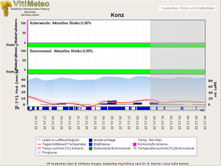221x166 pixels.
Task: Click the Risikostufe Ackerw. magenta legend icon
Action: click(x=135, y=144)
